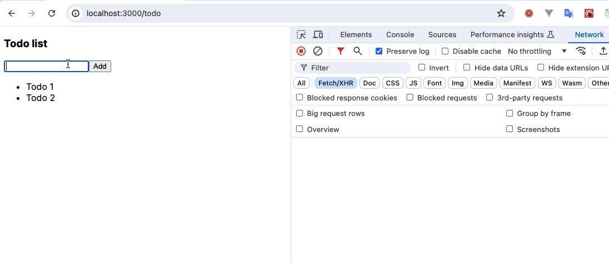Reload the page with refresh icon

[52, 13]
